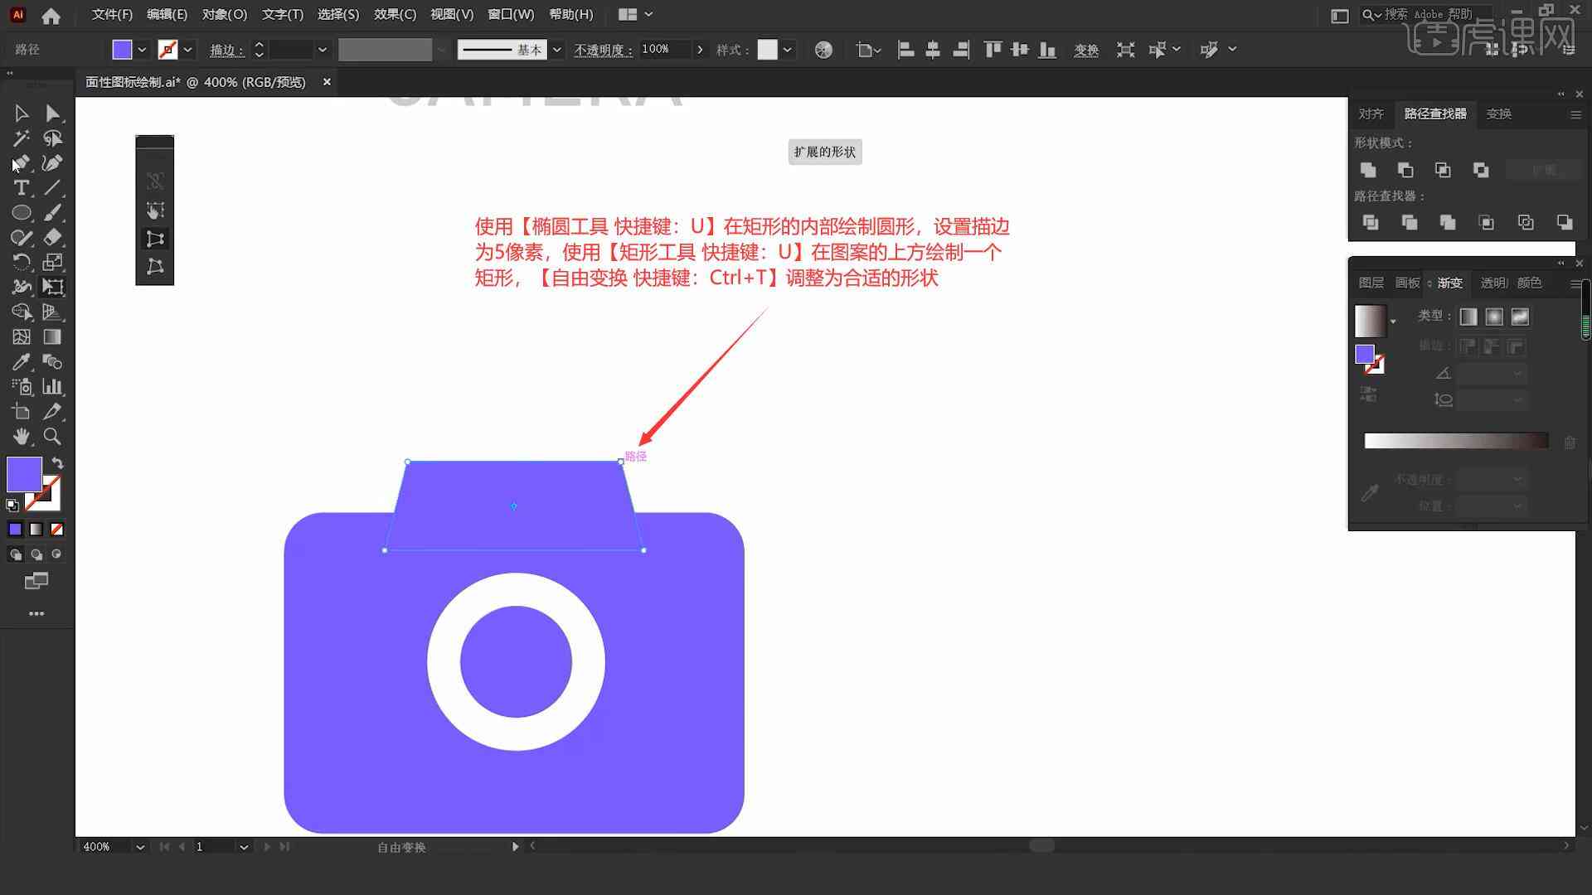Select the Free Transform tool

click(x=52, y=287)
